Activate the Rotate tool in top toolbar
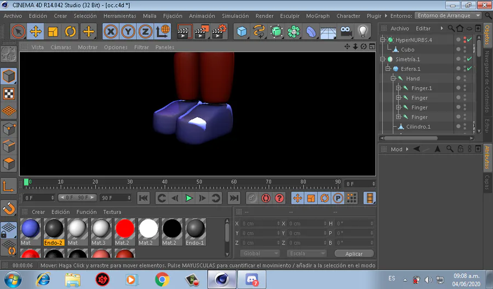 tap(70, 31)
